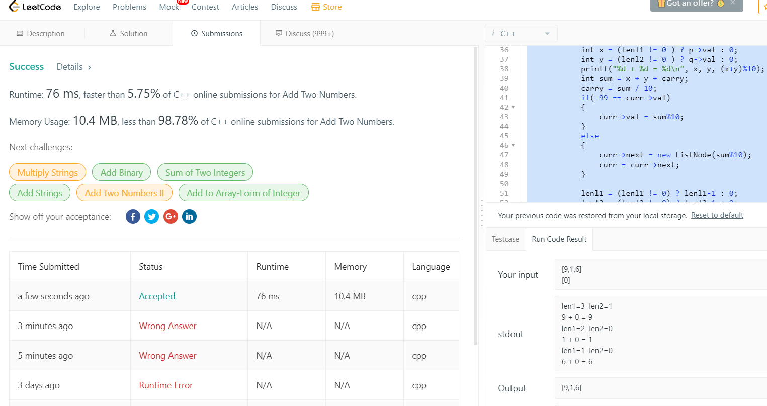The height and width of the screenshot is (406, 767).
Task: Open the C++ language dropdown
Action: tap(522, 34)
